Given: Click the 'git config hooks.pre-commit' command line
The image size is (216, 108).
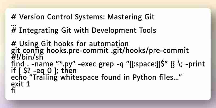Looking at the screenshot, I should pos(100,51).
